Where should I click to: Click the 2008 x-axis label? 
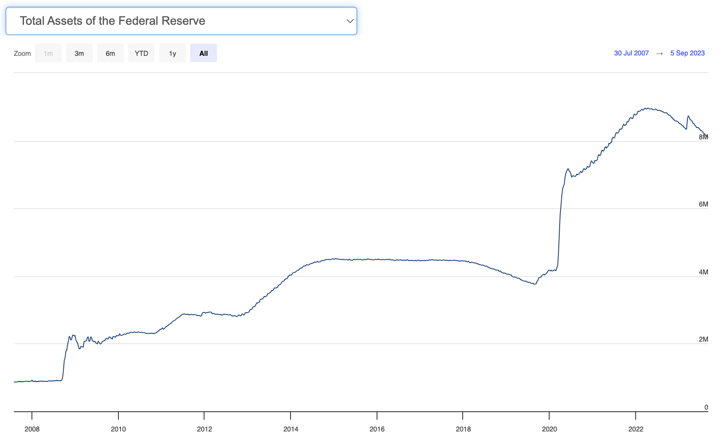pos(32,429)
